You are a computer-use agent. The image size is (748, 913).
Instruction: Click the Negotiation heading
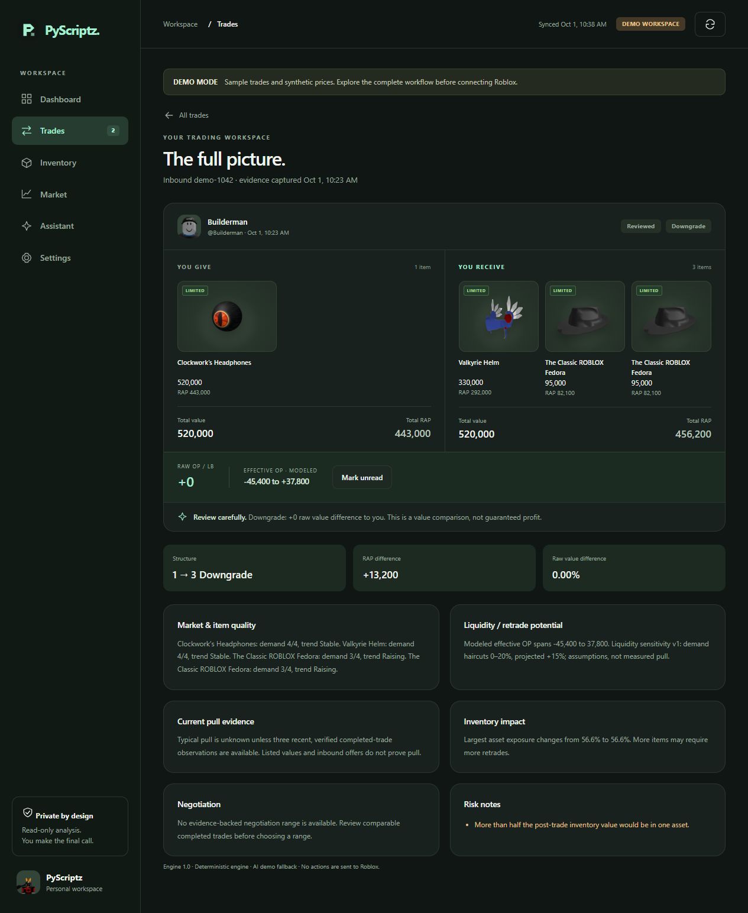[199, 804]
